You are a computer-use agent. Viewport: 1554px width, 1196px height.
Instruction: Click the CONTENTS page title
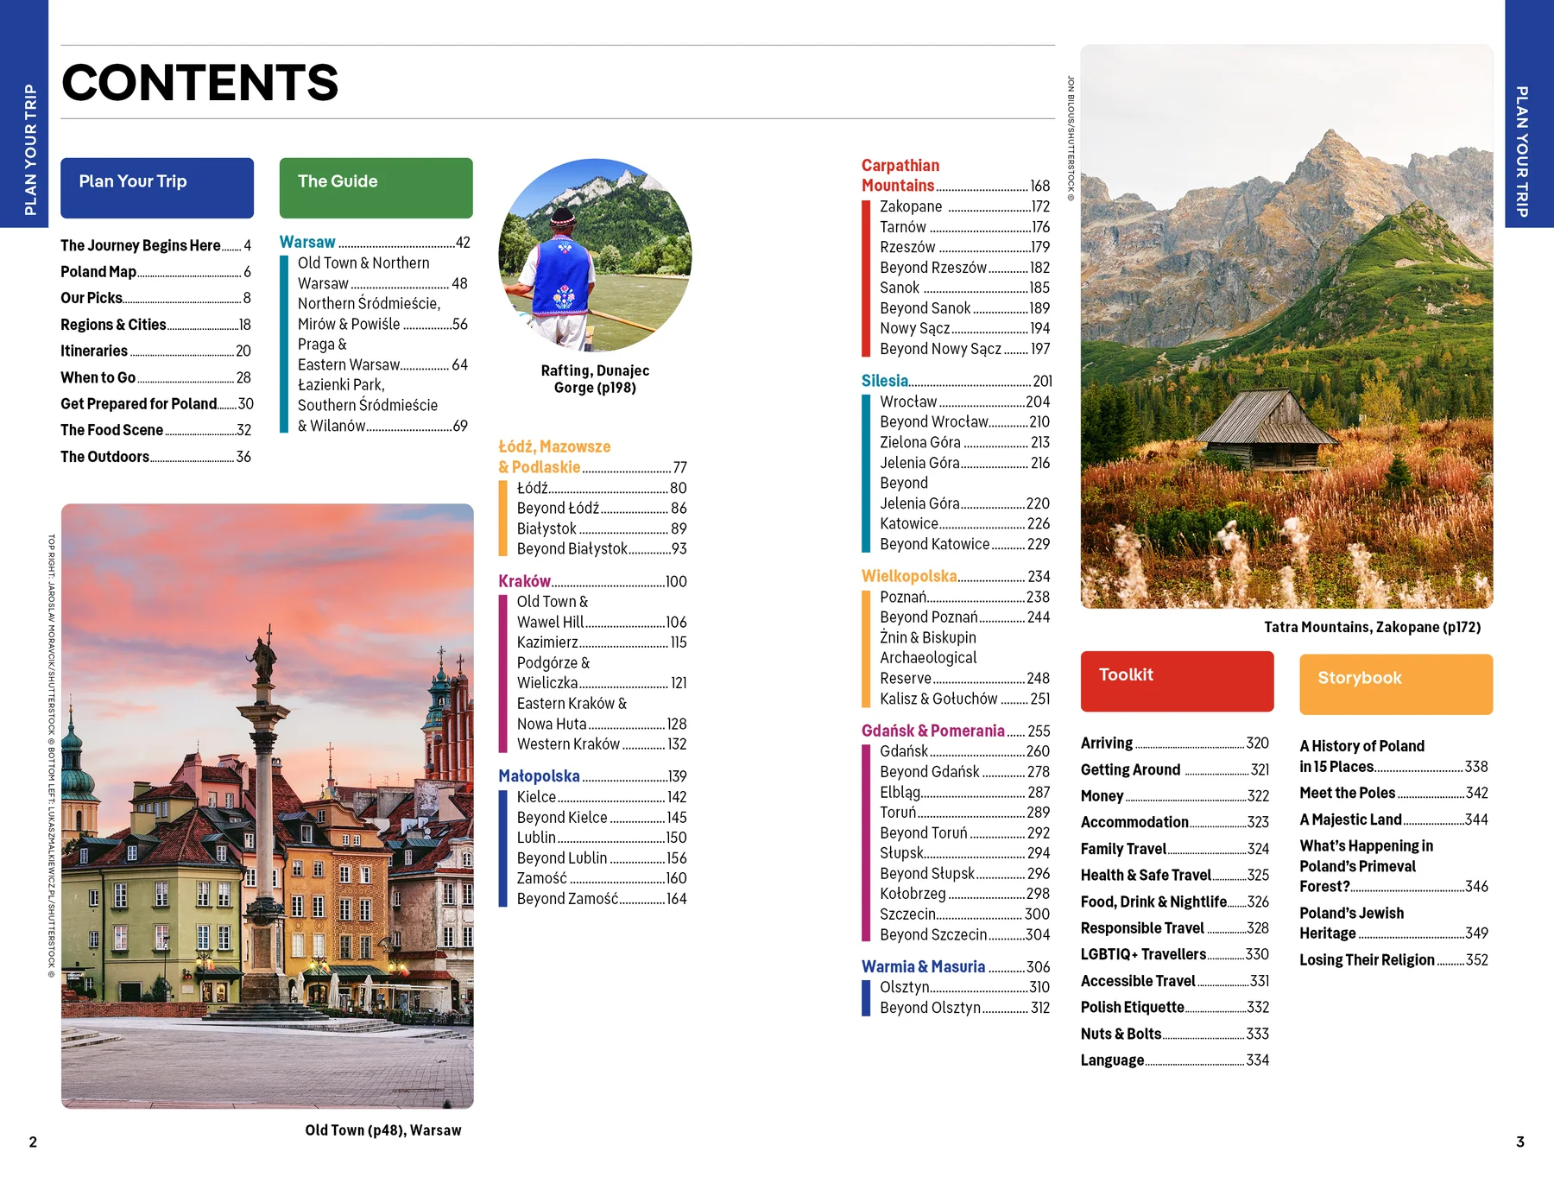click(200, 83)
